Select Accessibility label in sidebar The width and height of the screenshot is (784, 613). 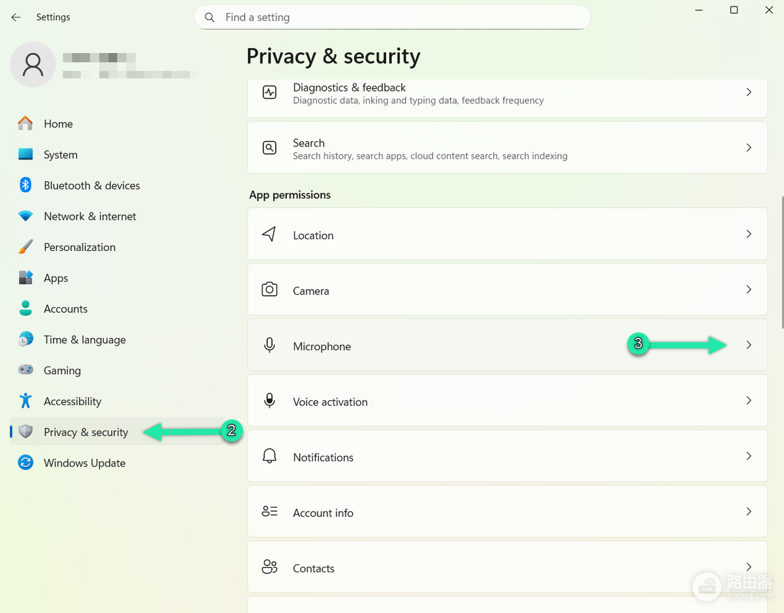[x=73, y=401]
